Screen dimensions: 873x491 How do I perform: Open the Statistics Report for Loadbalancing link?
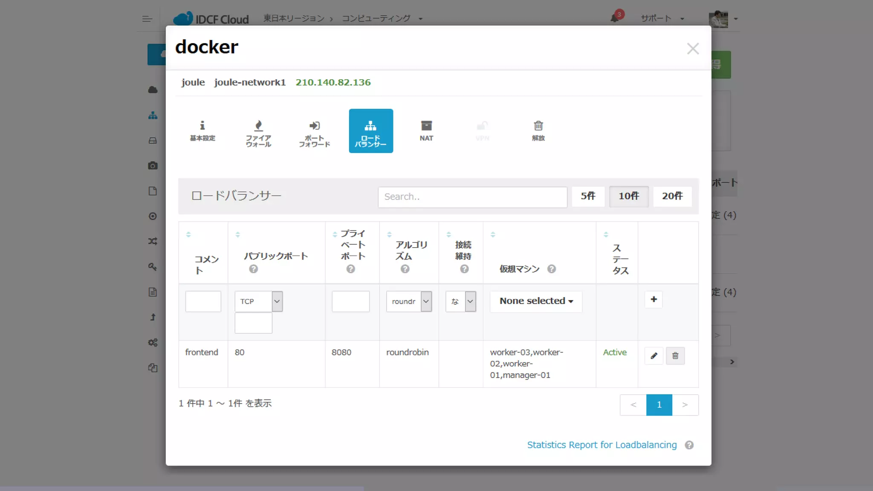pyautogui.click(x=601, y=445)
